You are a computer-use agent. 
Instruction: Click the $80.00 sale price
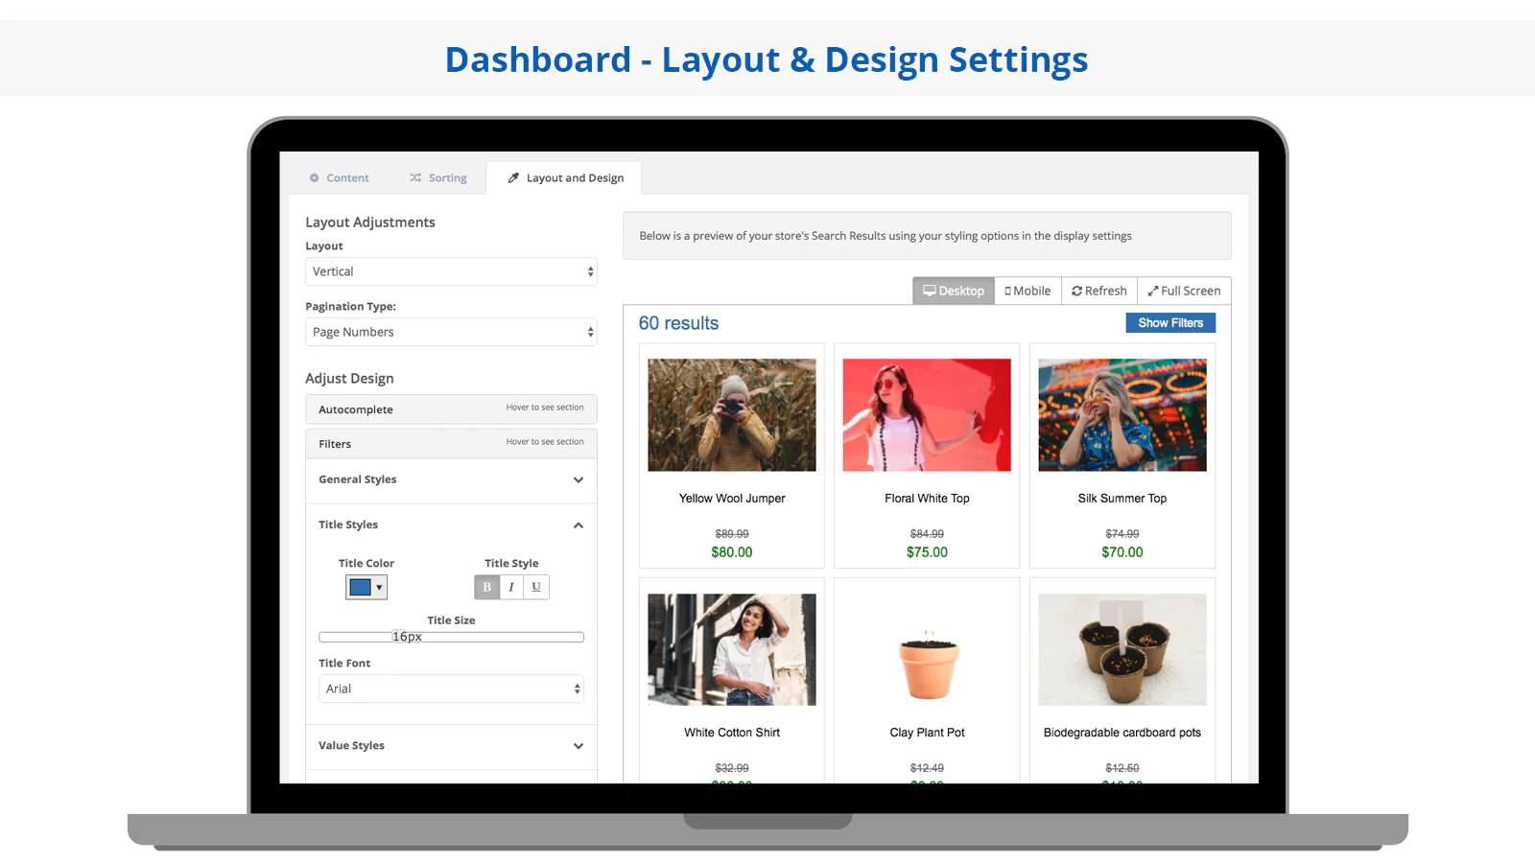point(732,552)
